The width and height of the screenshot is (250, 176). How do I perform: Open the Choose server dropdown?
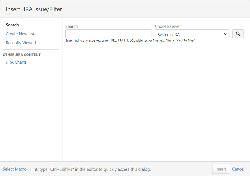pos(192,34)
